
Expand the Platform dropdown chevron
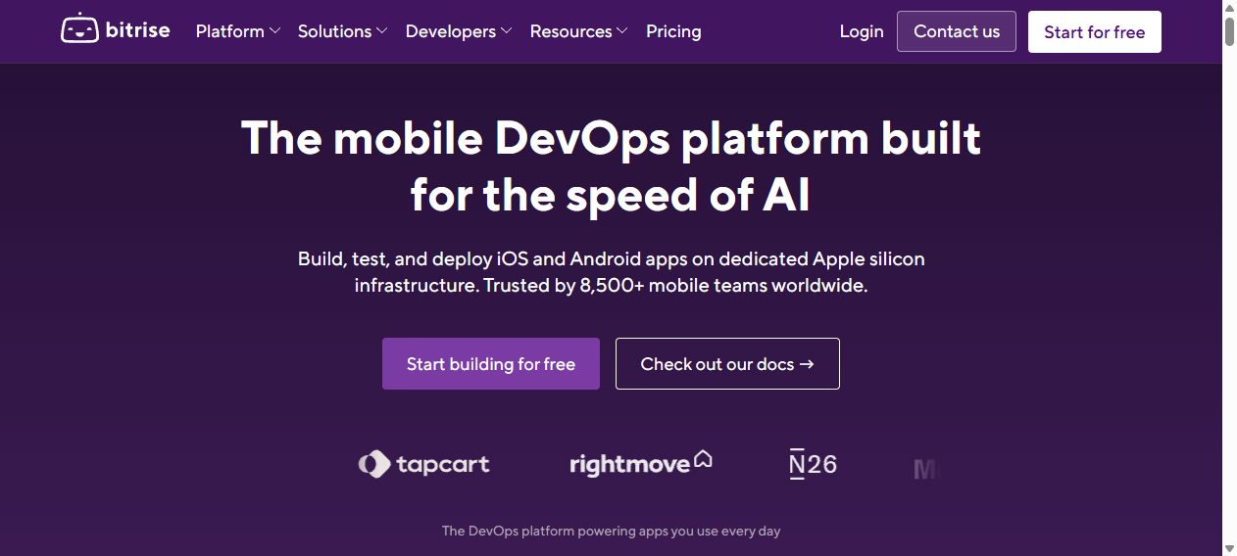pos(275,31)
